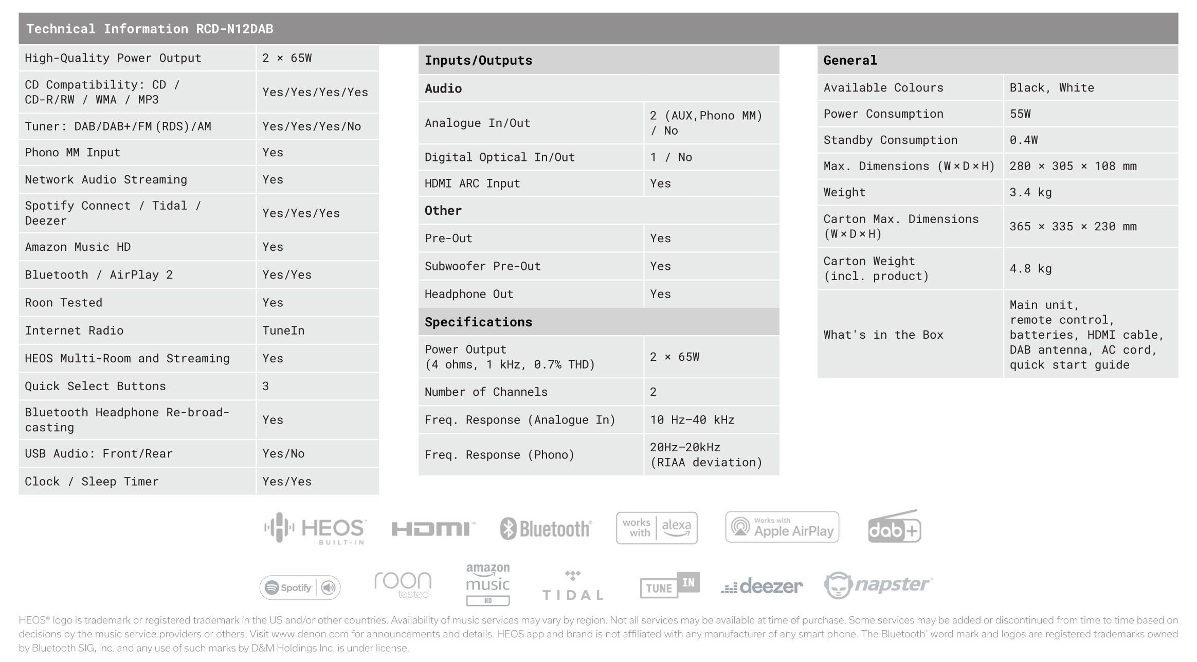Click the HEOS Built-In logo
Screen dimensions: 1197x662
click(315, 528)
